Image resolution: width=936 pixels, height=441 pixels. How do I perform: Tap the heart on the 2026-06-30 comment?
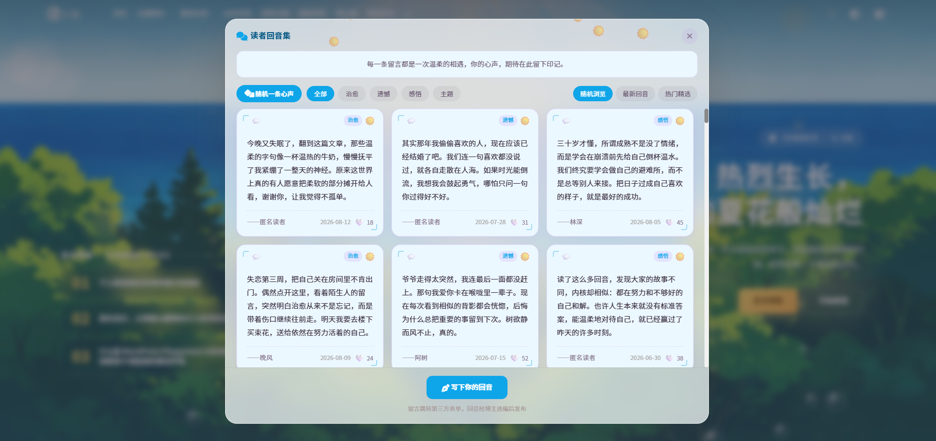coord(669,358)
